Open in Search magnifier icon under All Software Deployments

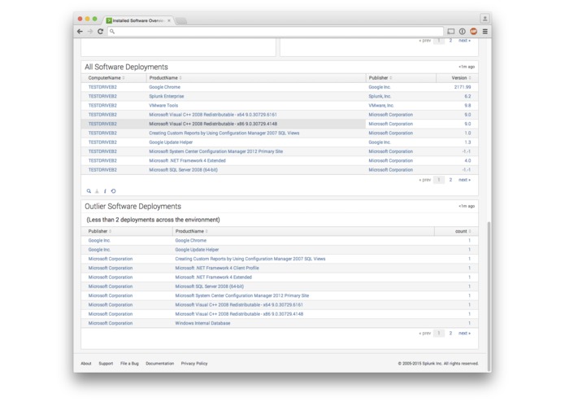pyautogui.click(x=89, y=191)
